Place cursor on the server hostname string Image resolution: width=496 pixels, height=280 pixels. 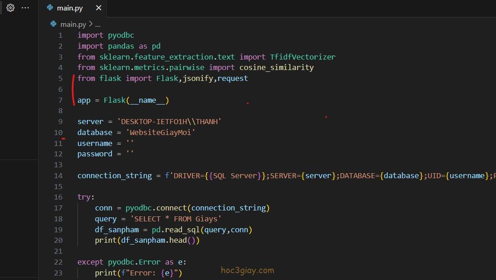(x=169, y=122)
